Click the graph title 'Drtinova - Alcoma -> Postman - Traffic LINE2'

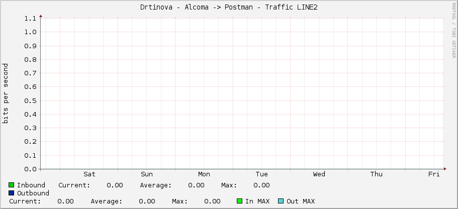(229, 8)
